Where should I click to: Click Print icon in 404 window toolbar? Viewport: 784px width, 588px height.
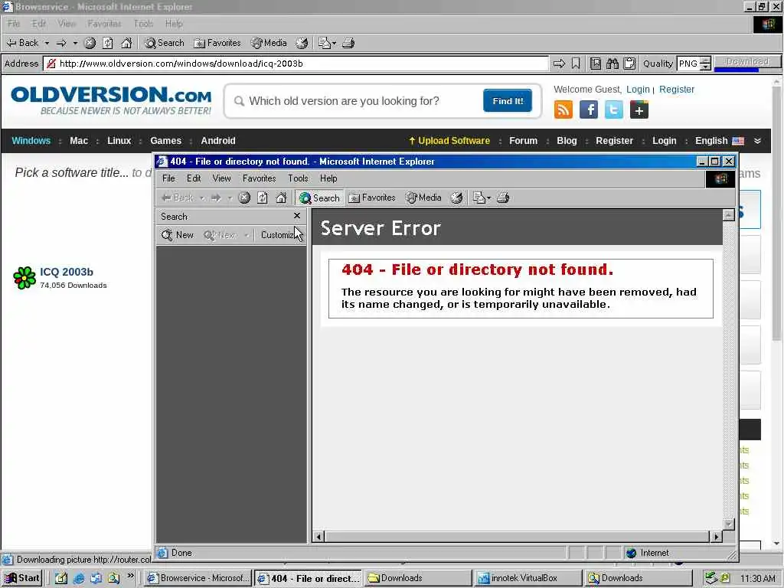coord(503,198)
